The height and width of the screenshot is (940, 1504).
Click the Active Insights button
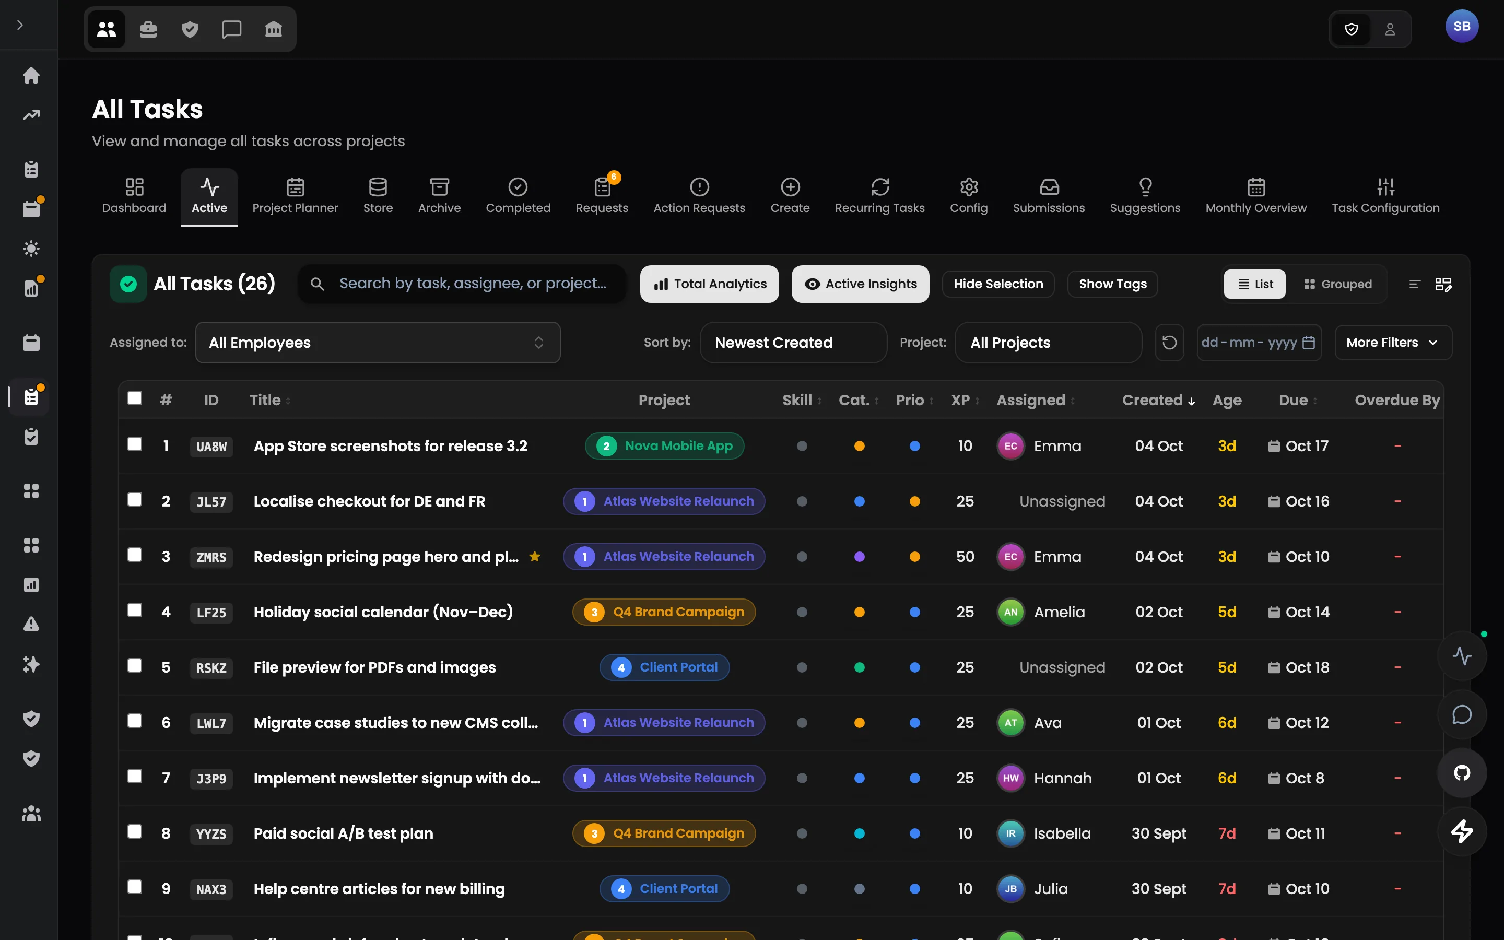coord(860,284)
